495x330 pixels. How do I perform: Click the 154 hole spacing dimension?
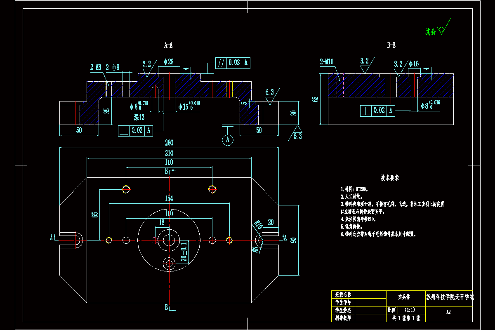click(x=169, y=198)
